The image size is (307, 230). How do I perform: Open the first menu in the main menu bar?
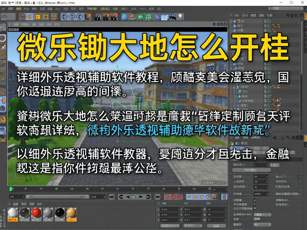3,9
